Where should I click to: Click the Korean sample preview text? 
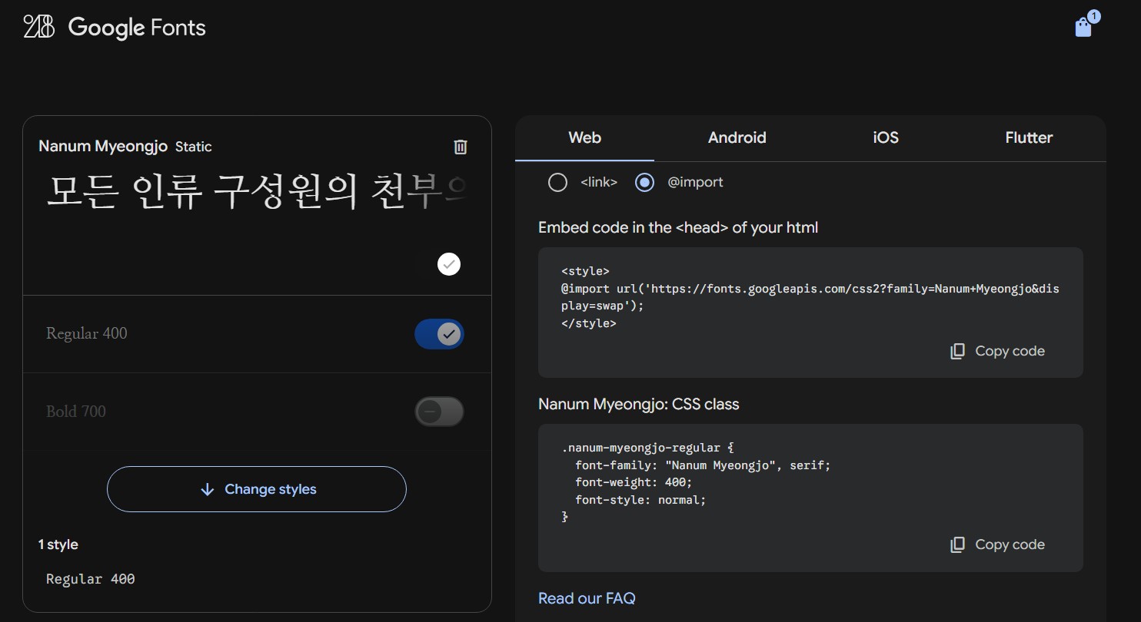[x=258, y=192]
